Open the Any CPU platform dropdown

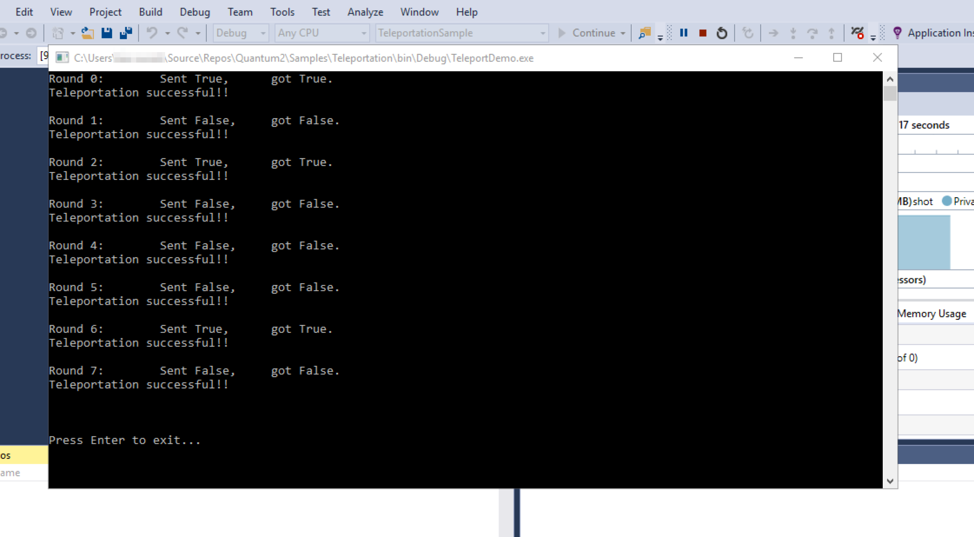click(322, 33)
